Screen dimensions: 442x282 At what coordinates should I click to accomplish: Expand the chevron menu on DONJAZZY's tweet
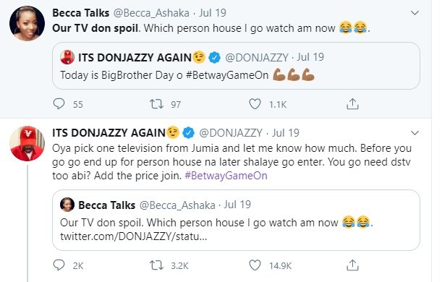pyautogui.click(x=415, y=133)
